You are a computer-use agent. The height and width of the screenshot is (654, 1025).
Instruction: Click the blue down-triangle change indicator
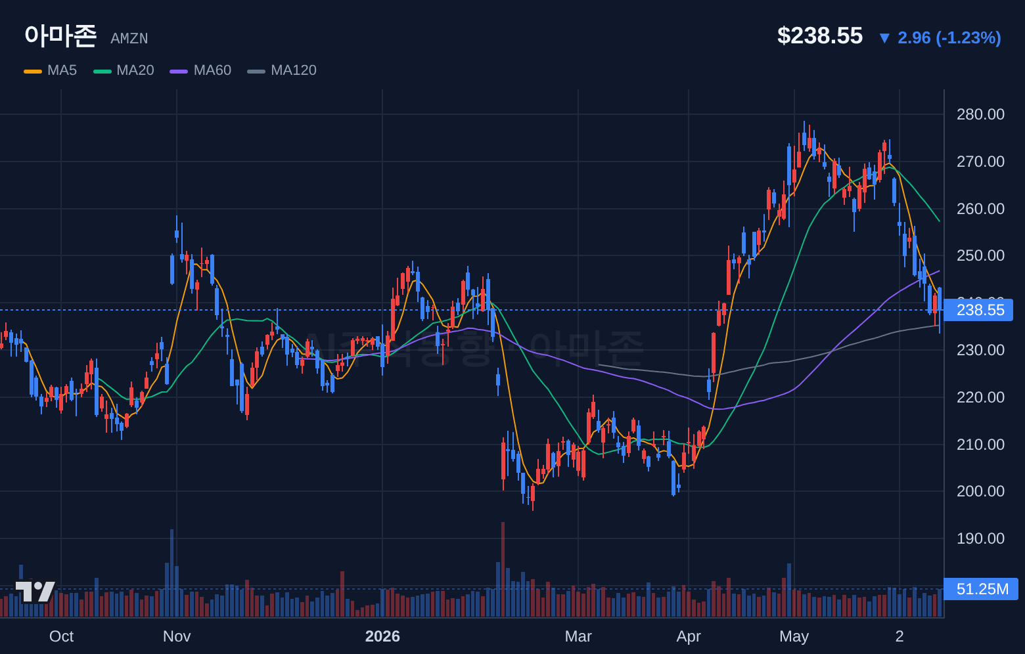point(884,38)
